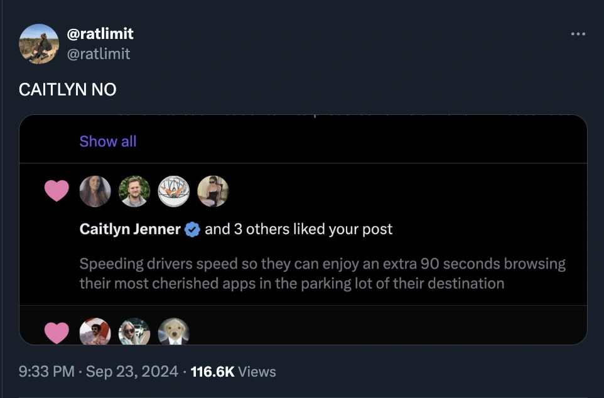The width and height of the screenshot is (604, 398).
Task: Click the @ratlimit profile avatar
Action: [39, 44]
